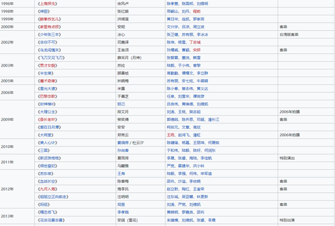Select the note 特别演出
The height and width of the screenshot is (226, 335).
pos(287,158)
